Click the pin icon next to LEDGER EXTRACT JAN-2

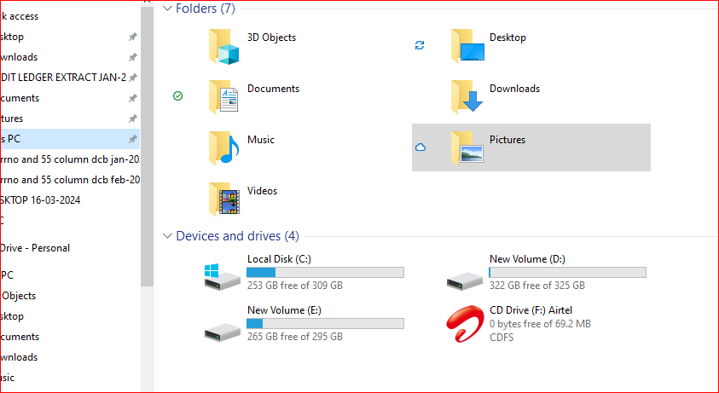(132, 78)
